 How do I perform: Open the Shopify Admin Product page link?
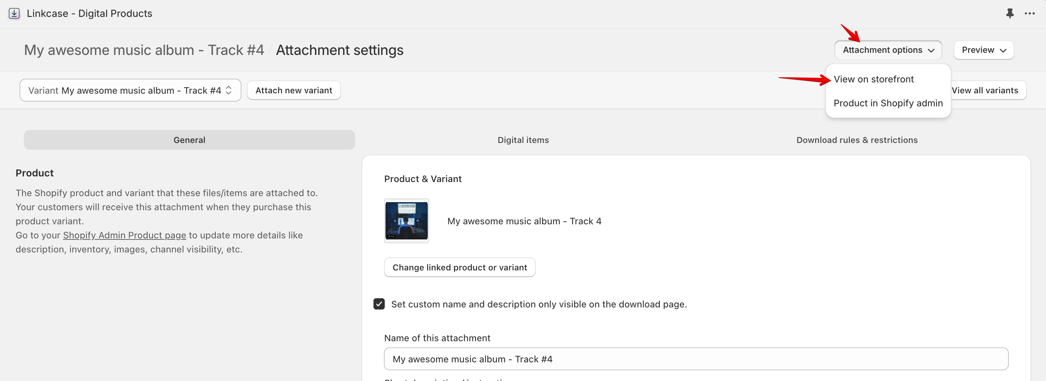(x=124, y=235)
